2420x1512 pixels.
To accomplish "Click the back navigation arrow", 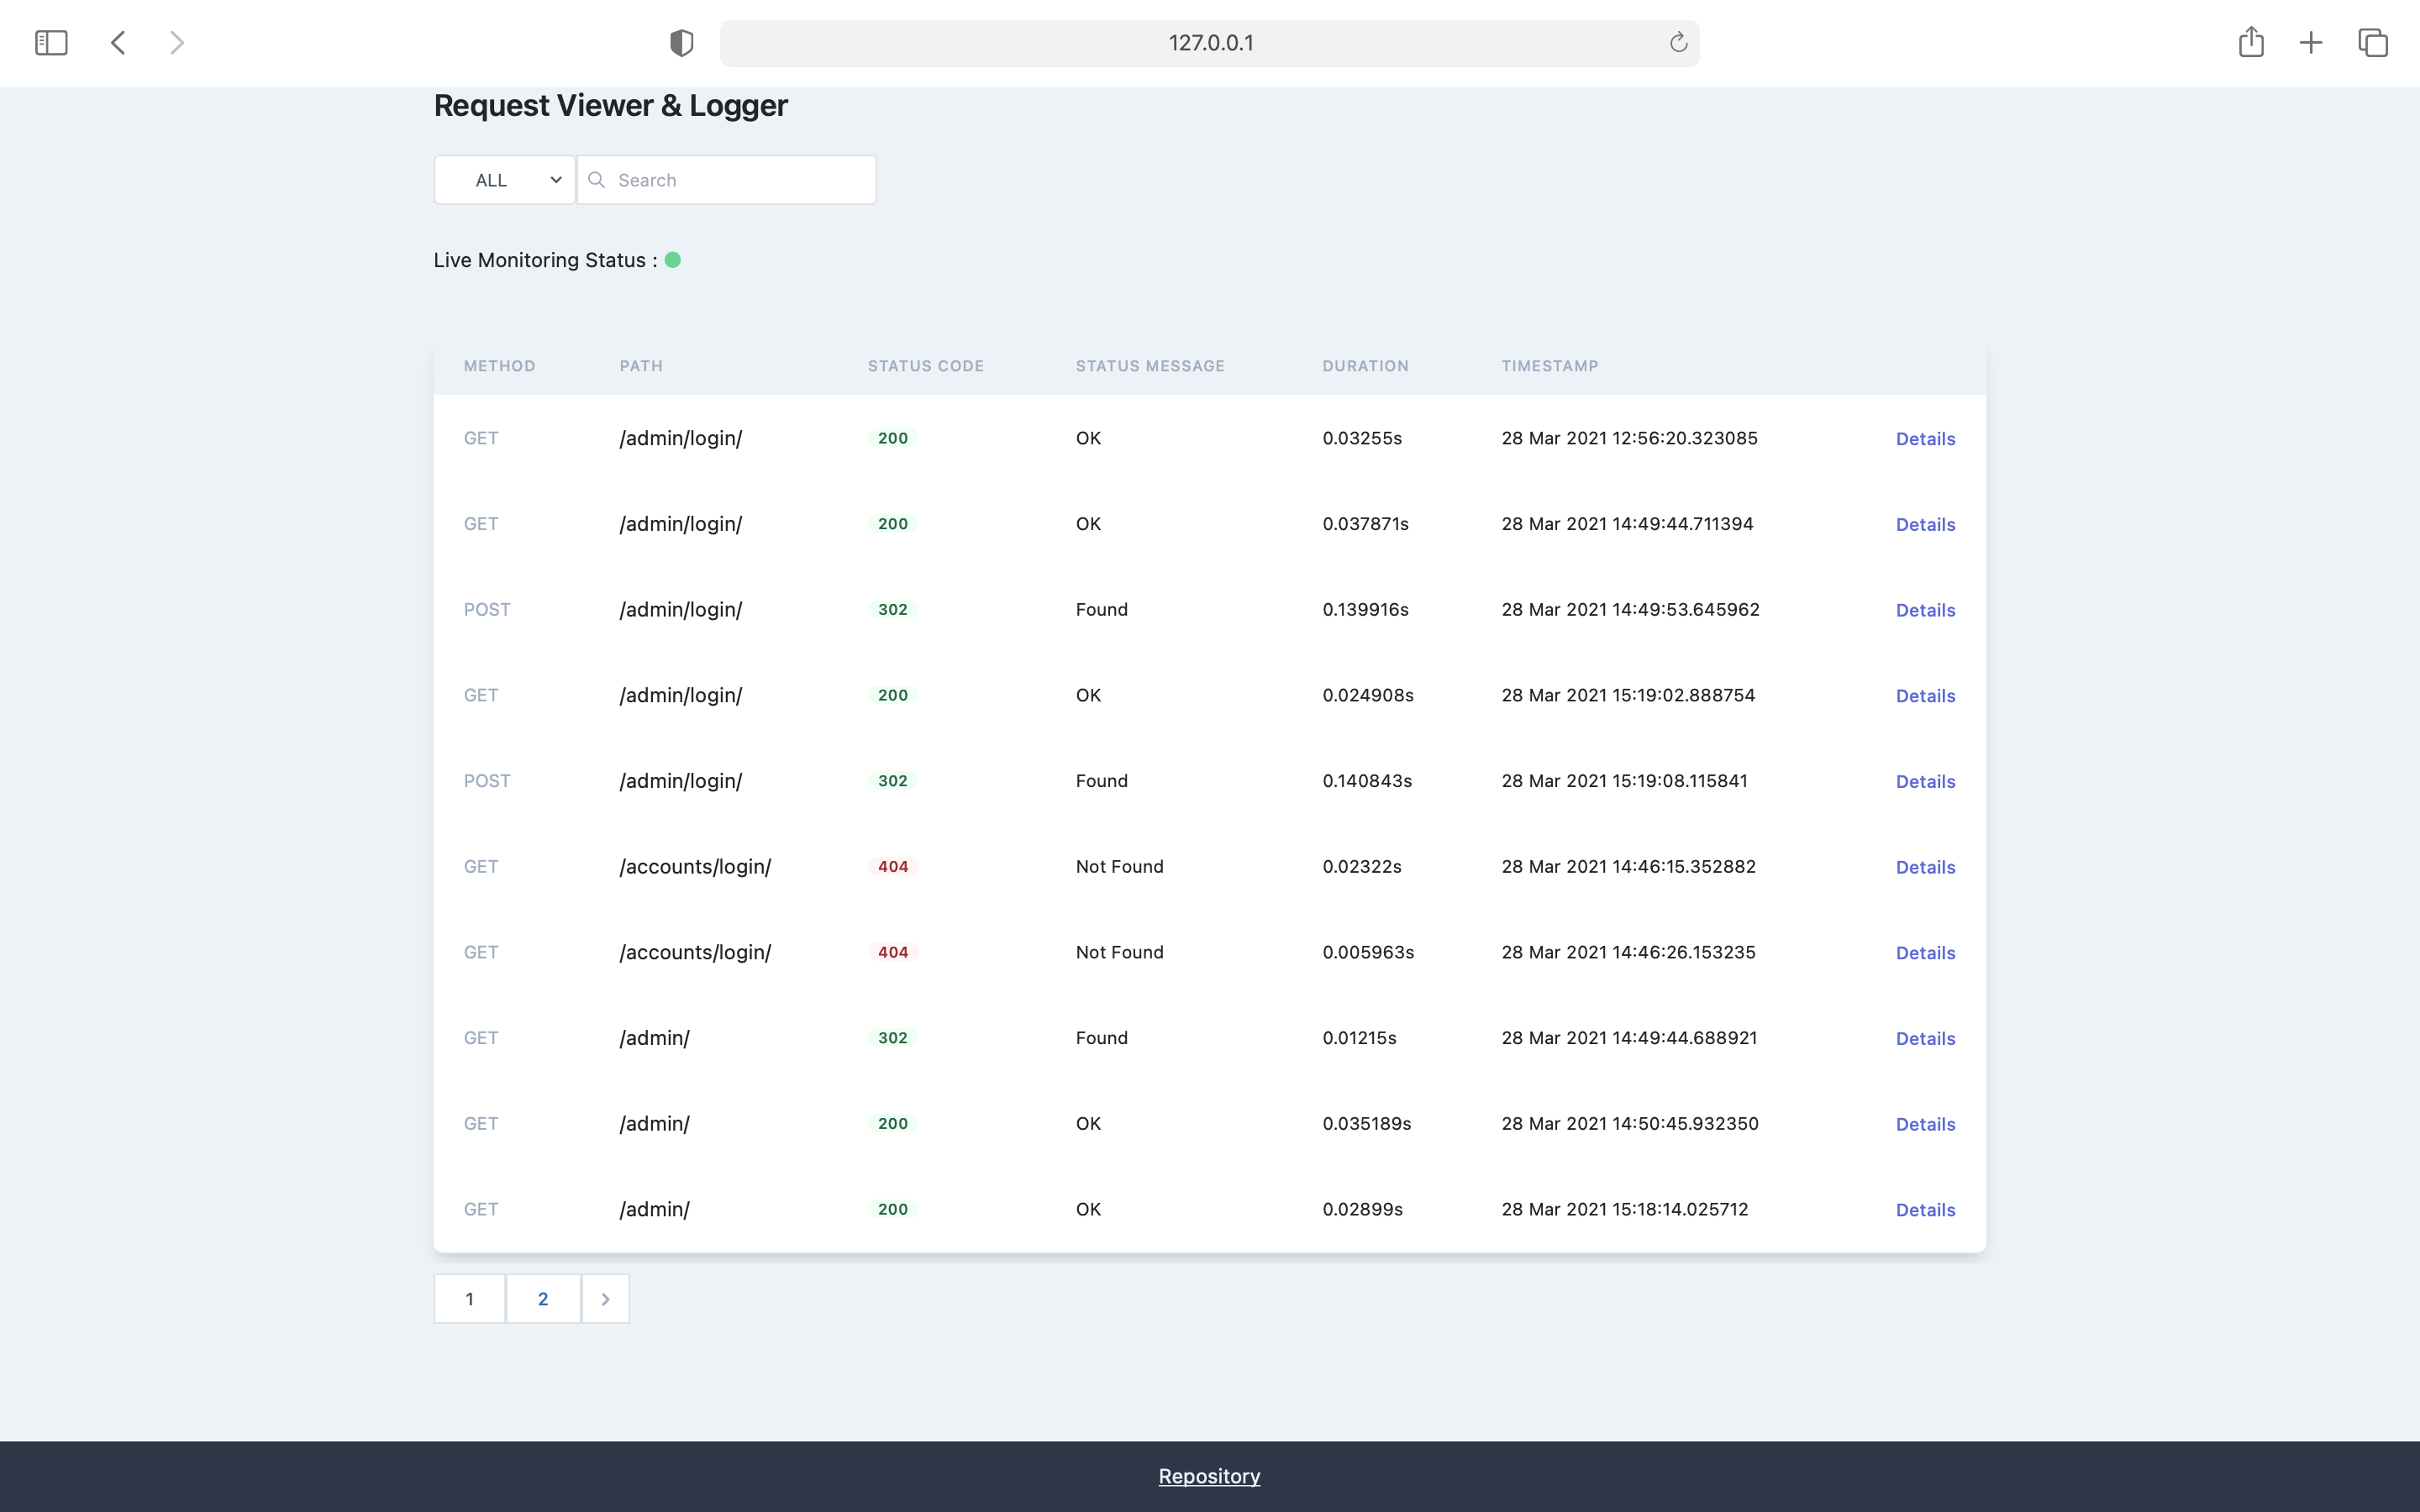I will coord(119,42).
